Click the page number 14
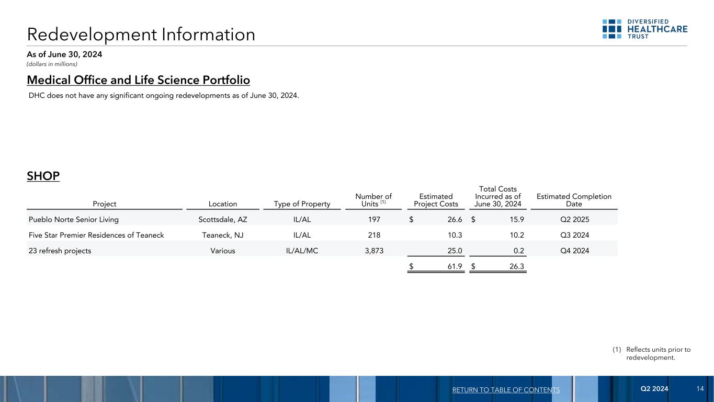714x402 pixels. (700, 389)
